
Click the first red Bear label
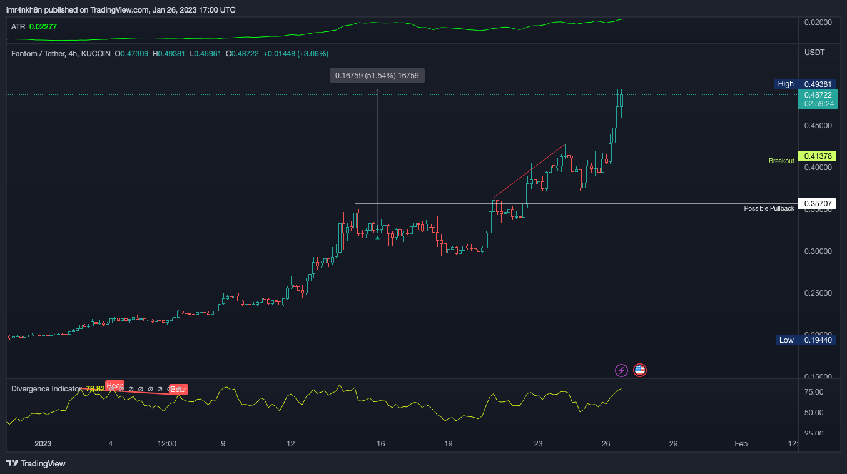115,386
